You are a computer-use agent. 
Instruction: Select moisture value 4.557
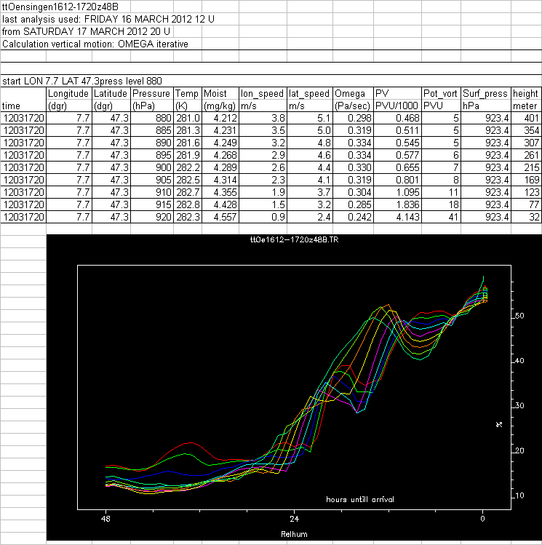click(x=220, y=217)
